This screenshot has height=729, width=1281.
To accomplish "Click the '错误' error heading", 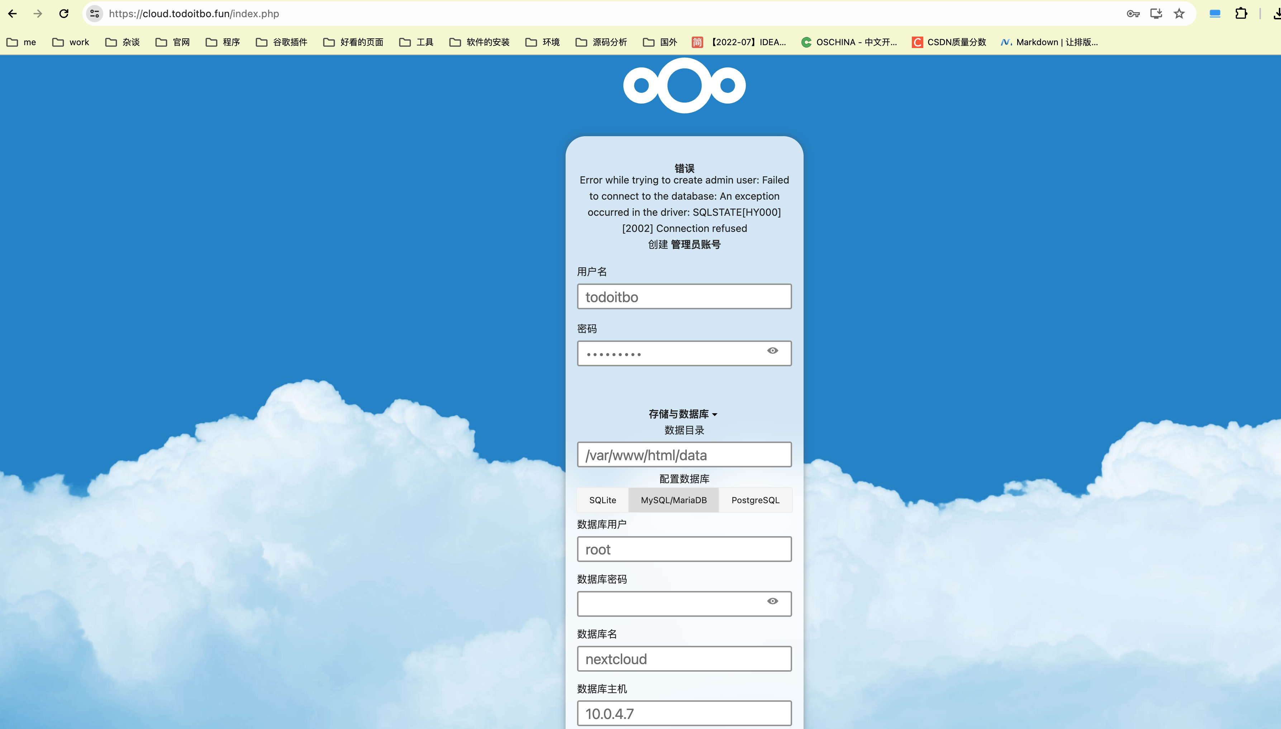I will [x=684, y=168].
